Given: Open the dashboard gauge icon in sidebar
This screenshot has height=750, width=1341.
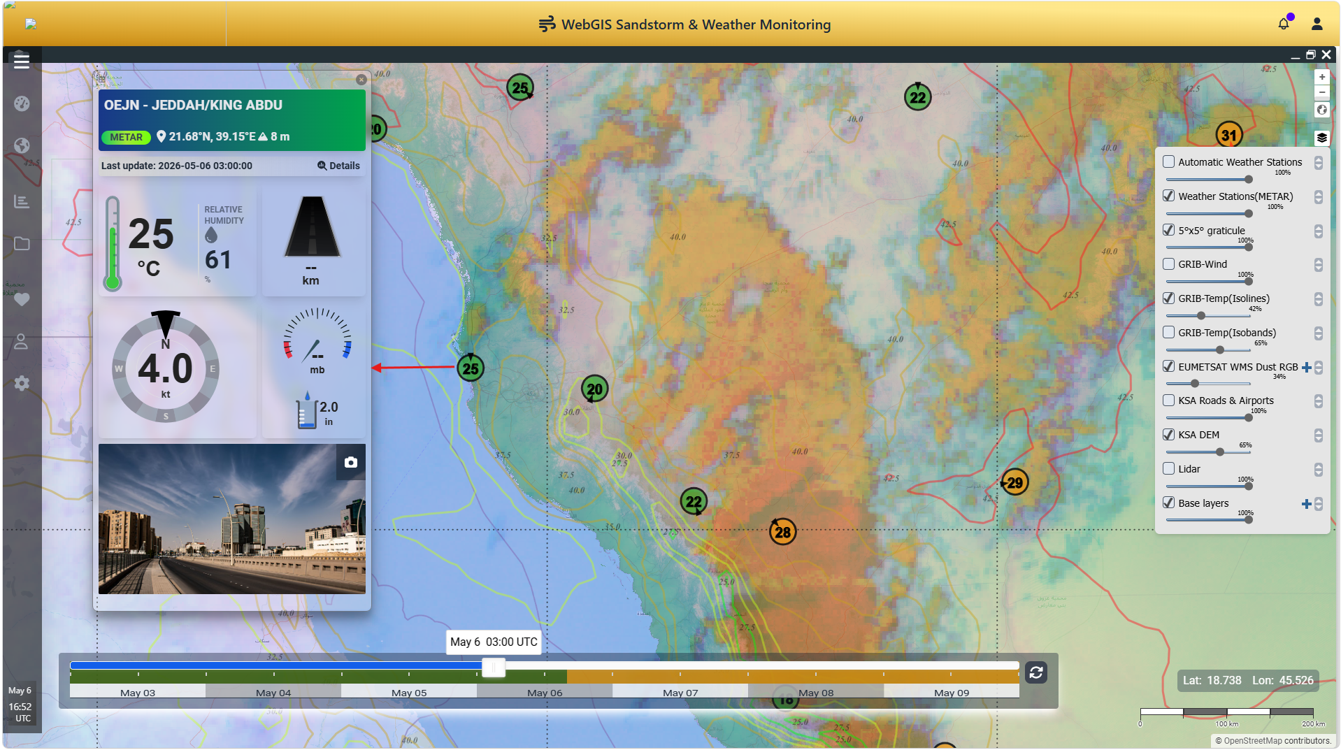Looking at the screenshot, I should pos(22,103).
